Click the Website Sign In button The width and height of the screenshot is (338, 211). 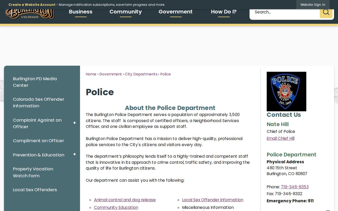[x=313, y=4]
